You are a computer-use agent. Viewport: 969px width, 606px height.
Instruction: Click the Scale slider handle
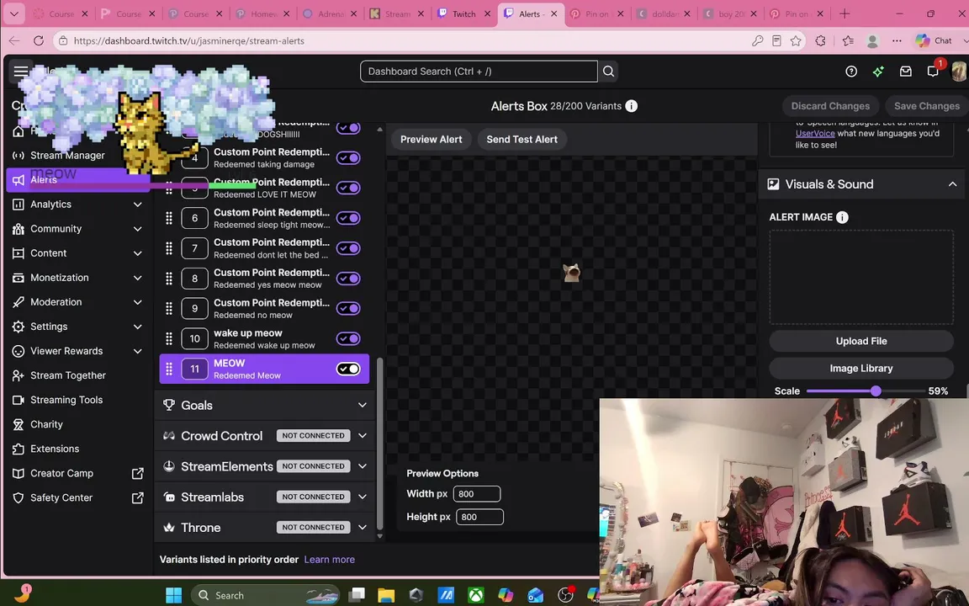876,391
